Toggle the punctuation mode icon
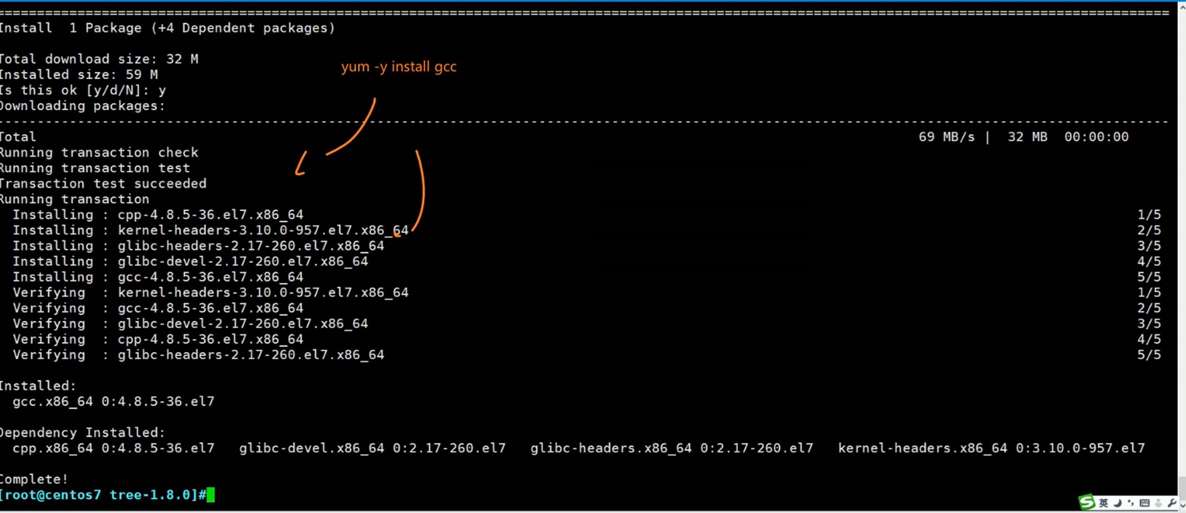 [1131, 503]
